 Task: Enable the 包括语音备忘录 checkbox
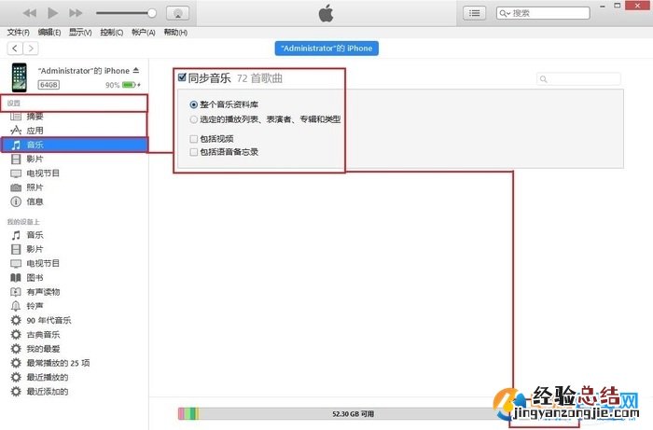point(194,152)
